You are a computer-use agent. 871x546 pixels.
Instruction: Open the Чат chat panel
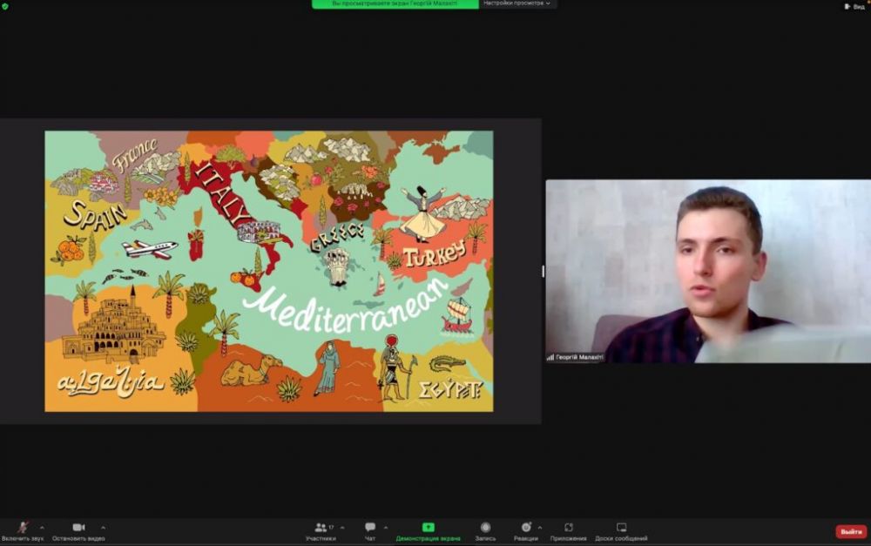[370, 528]
